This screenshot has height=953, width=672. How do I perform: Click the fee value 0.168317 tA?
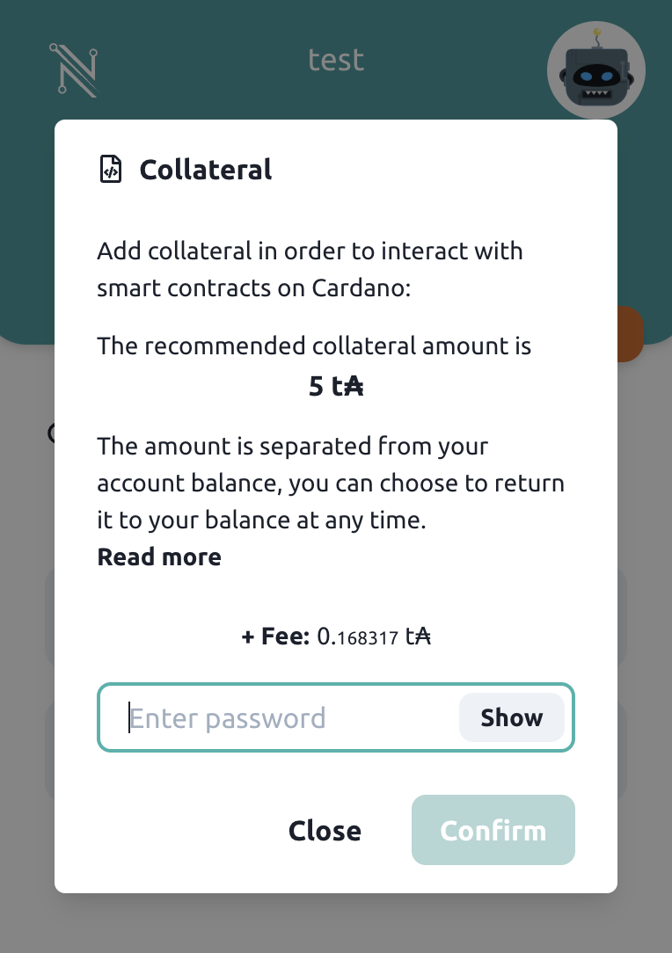[x=373, y=637]
